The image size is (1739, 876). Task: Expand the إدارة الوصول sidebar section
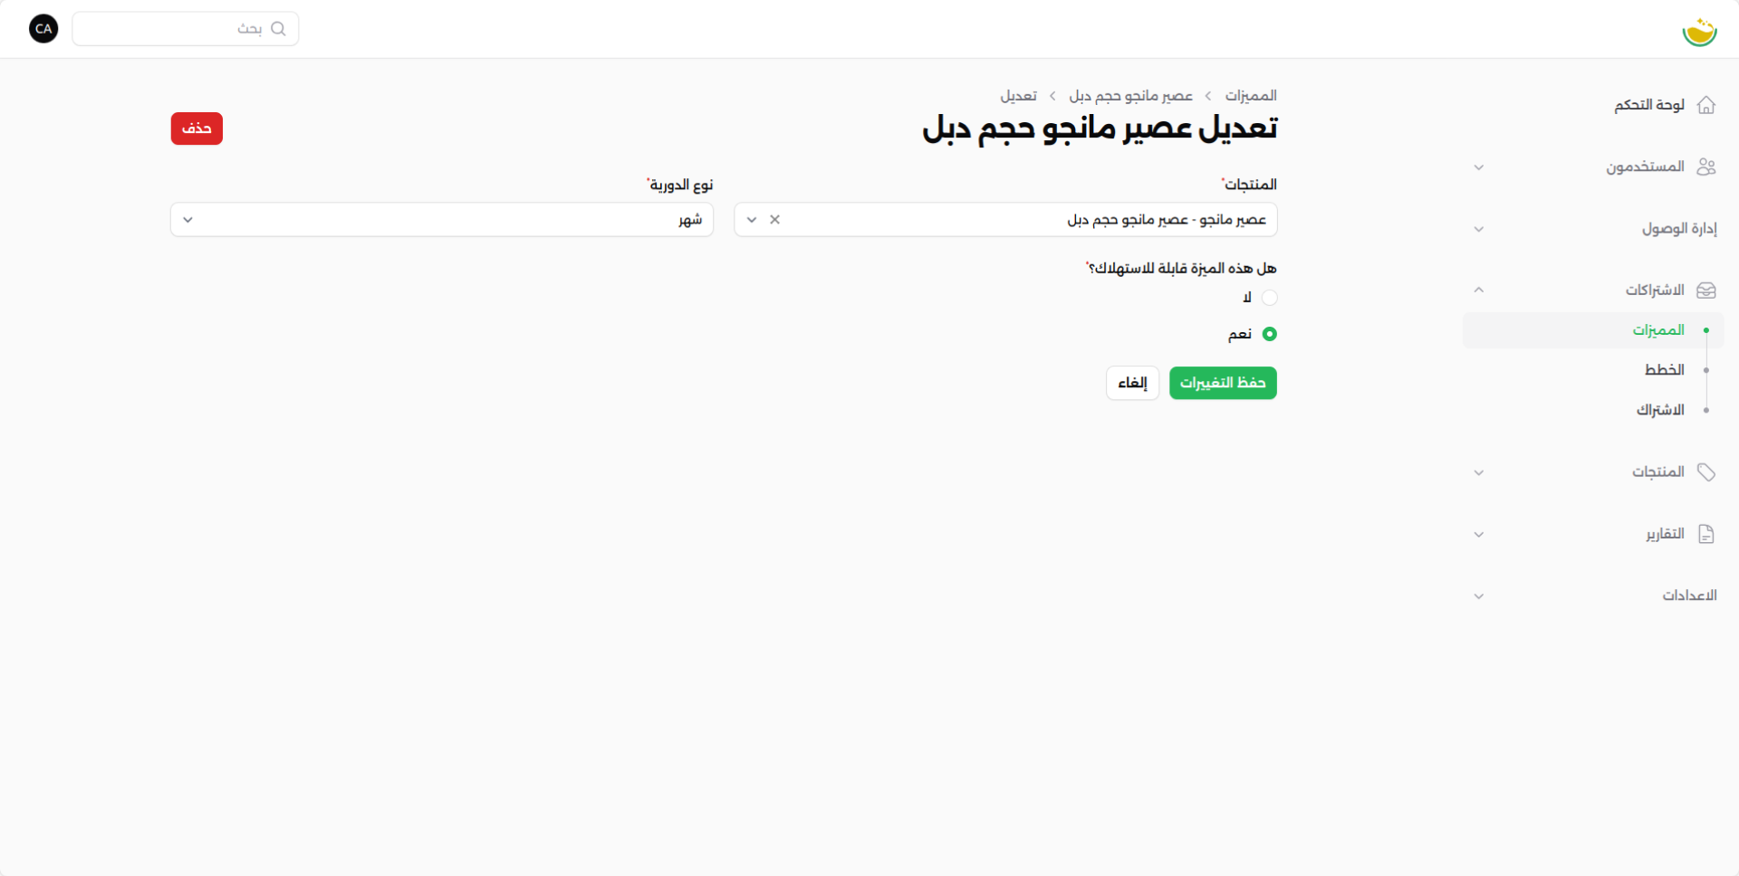click(1478, 229)
